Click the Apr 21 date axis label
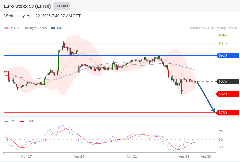 (x=131, y=156)
